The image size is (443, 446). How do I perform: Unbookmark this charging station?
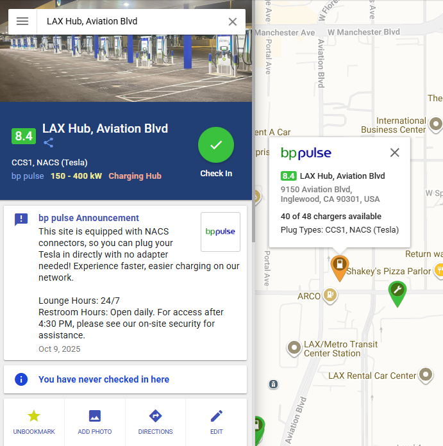pos(34,422)
